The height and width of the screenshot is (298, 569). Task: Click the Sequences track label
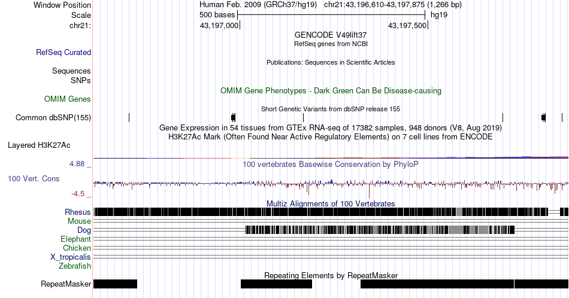(x=71, y=71)
